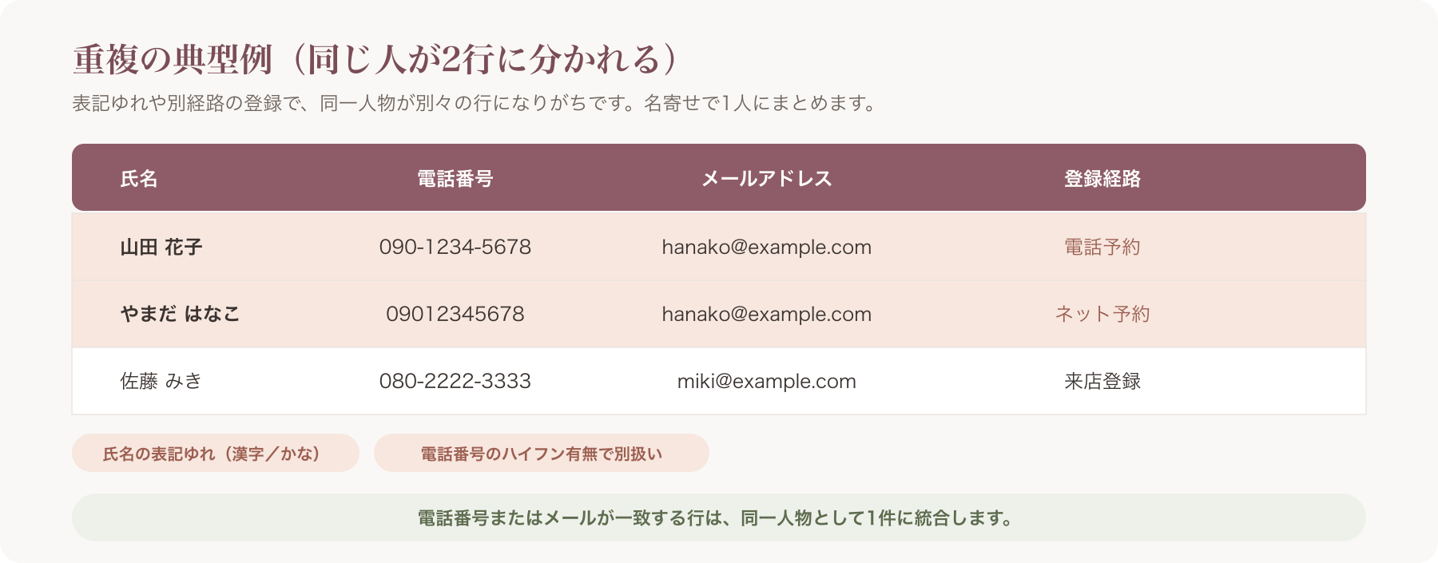Click the 氏名 column header
1438x563 pixels.
coord(139,179)
